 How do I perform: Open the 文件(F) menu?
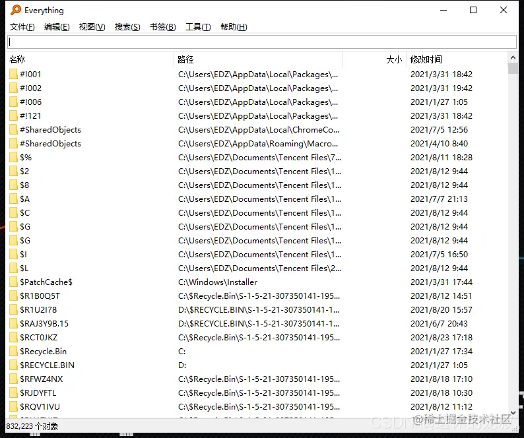[22, 27]
